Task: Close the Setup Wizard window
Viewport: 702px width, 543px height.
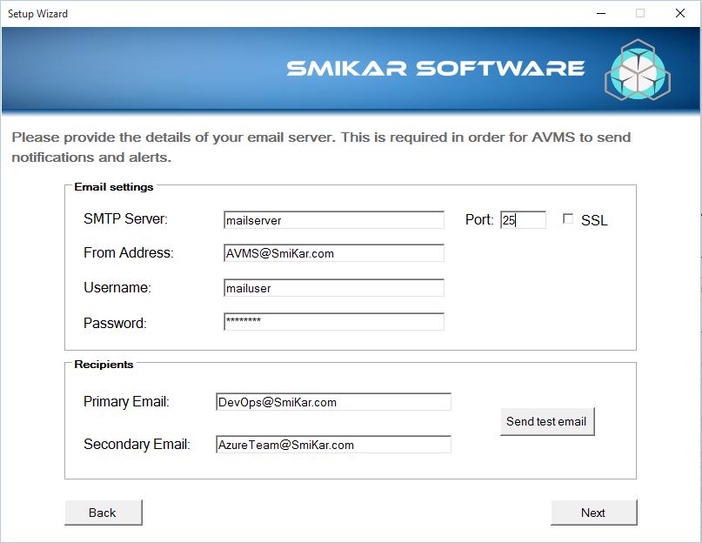Action: coord(680,13)
